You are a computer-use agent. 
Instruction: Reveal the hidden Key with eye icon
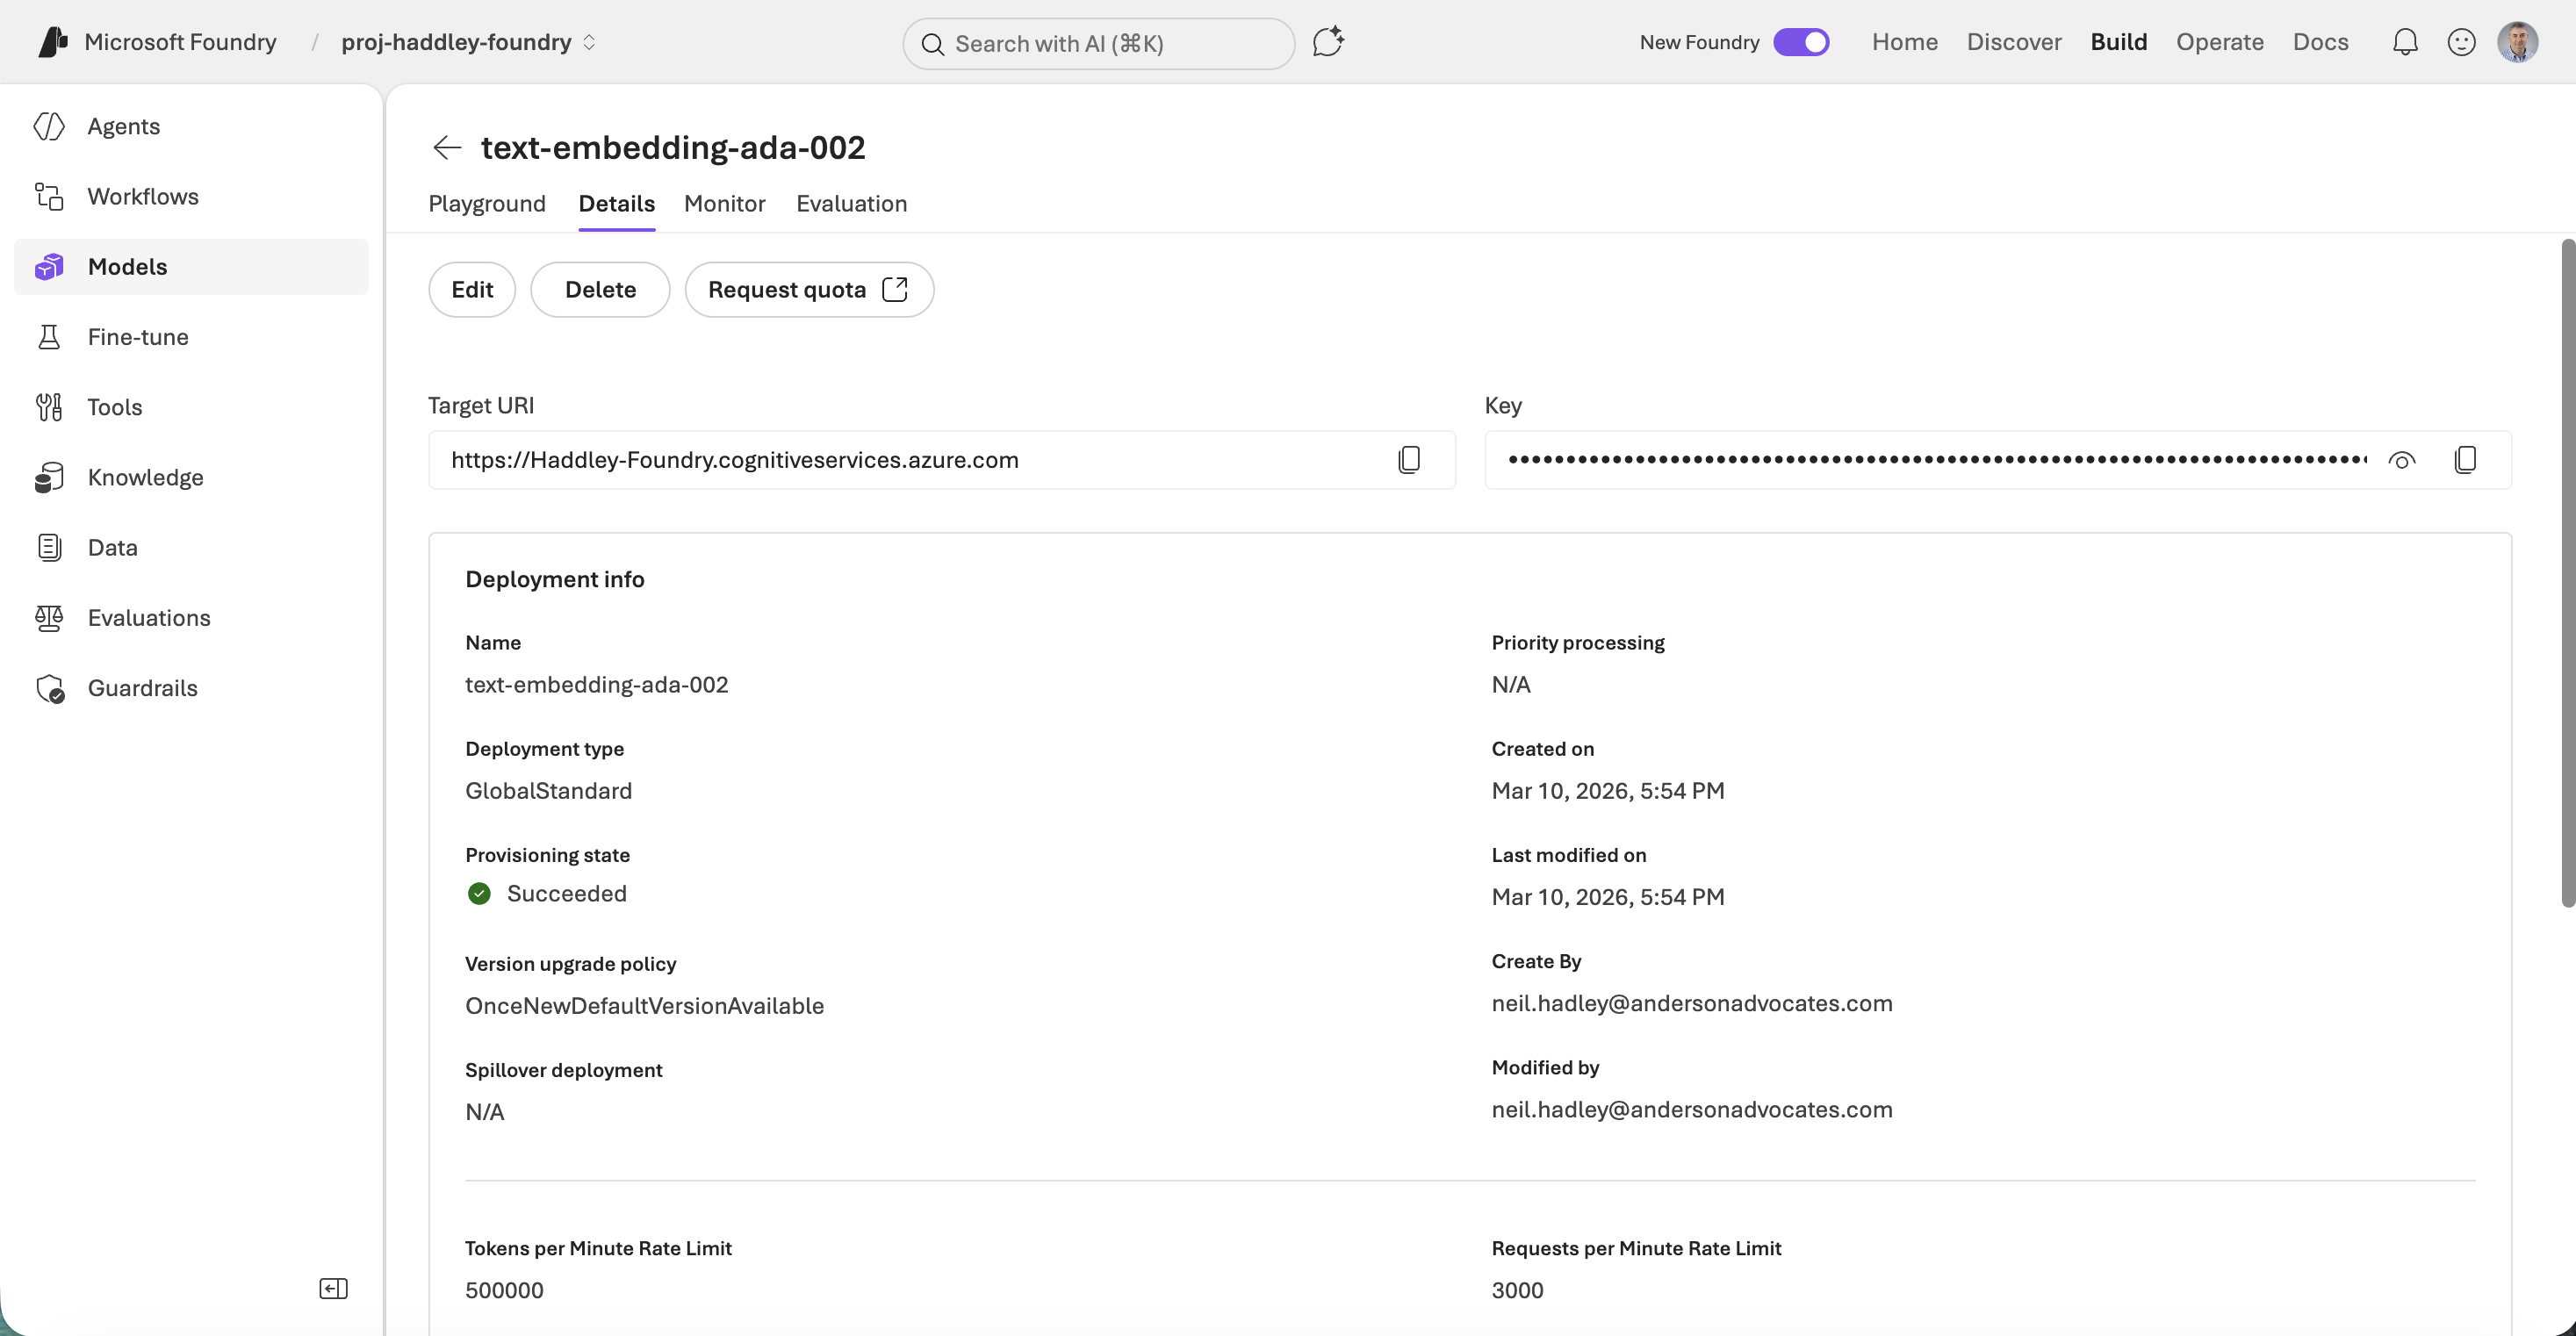coord(2404,460)
